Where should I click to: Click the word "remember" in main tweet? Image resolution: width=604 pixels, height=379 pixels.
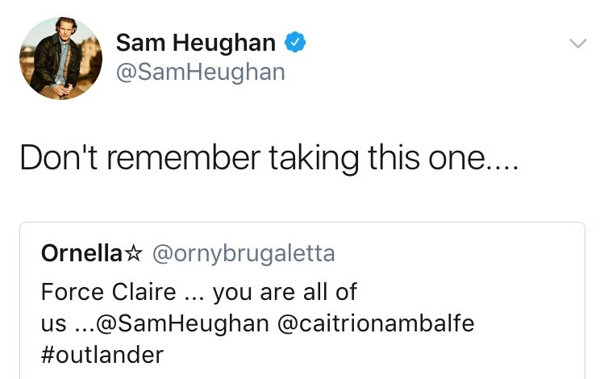tap(183, 157)
